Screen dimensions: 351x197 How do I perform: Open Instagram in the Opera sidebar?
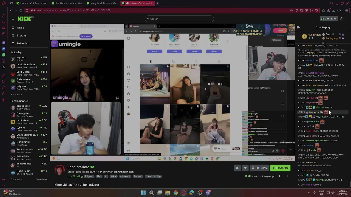coord(4,61)
